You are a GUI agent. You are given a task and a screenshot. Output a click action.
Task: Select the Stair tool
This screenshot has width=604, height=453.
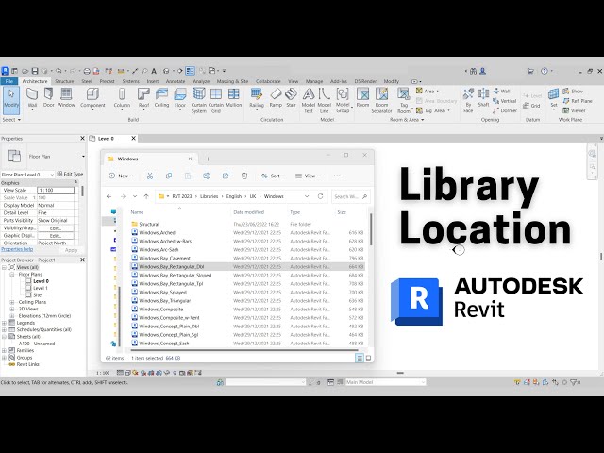pyautogui.click(x=292, y=98)
